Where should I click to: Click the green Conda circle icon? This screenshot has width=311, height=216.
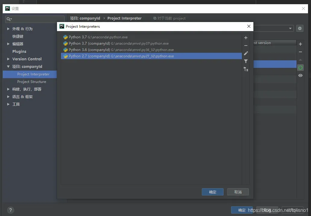300,68
